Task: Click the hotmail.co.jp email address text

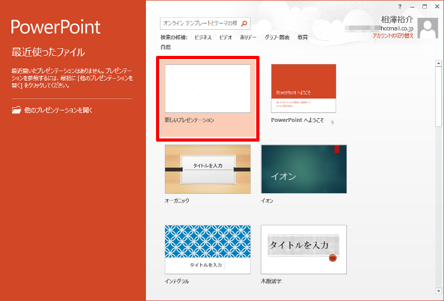Action: (x=397, y=29)
